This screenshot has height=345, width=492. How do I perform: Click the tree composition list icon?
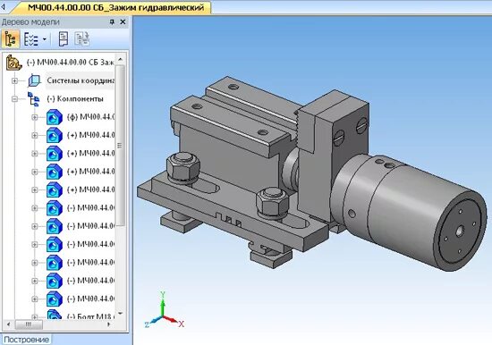pos(31,39)
